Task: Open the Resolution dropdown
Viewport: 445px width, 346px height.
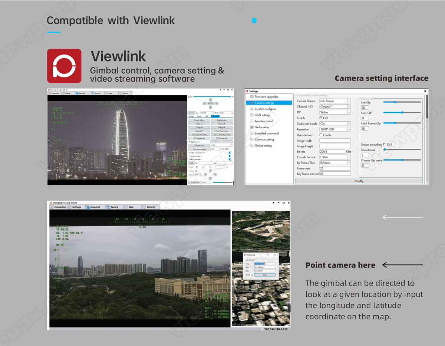Action: click(x=335, y=129)
